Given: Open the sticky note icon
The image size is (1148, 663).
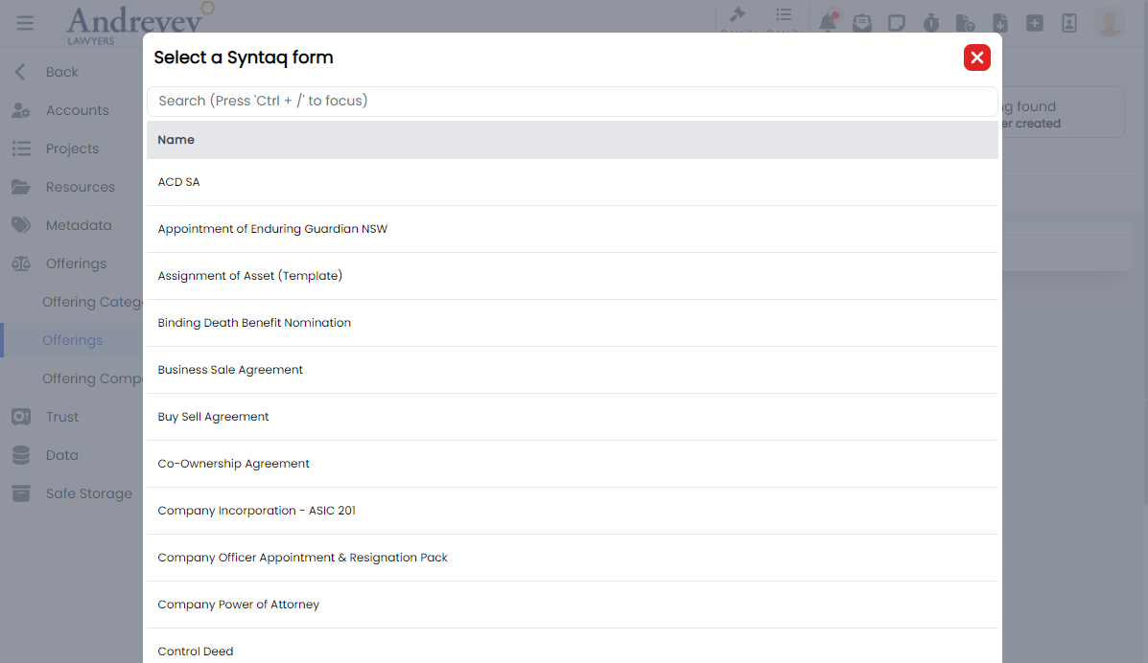Looking at the screenshot, I should pos(897,23).
